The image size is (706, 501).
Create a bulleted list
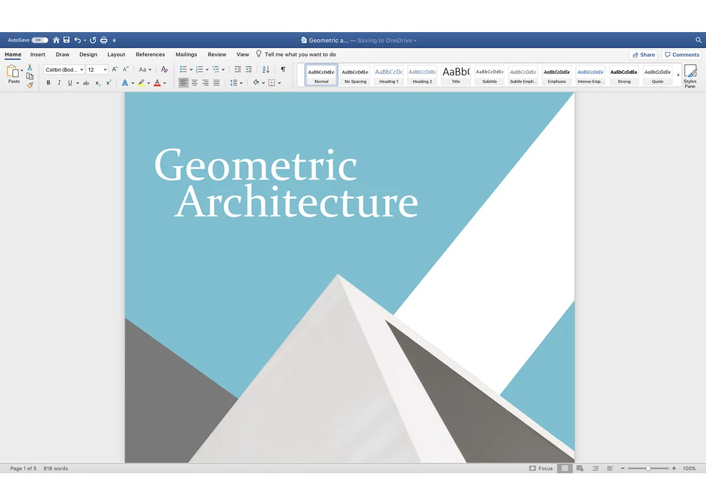pyautogui.click(x=183, y=69)
